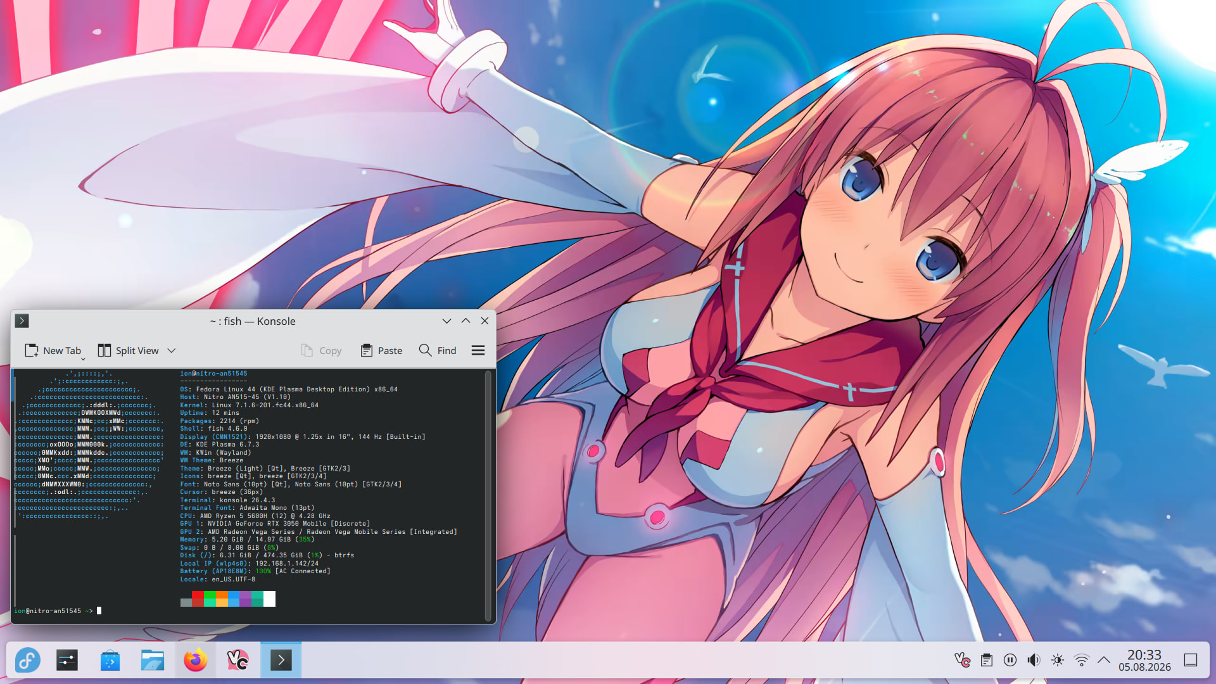Click the Vesktop system tray icon
The height and width of the screenshot is (684, 1216).
click(x=962, y=661)
